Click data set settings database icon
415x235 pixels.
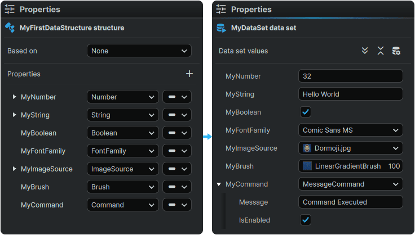coord(396,51)
